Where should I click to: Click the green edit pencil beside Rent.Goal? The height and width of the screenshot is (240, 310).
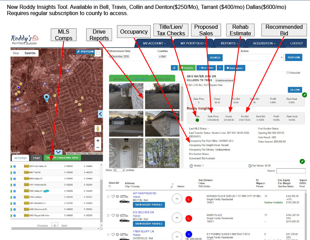tap(305, 95)
